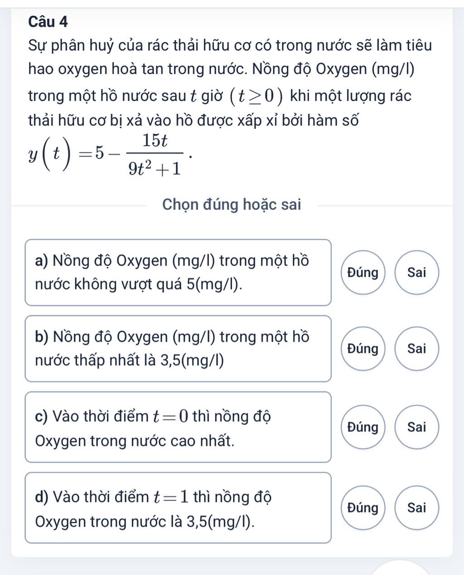Pick Sai for statement d
This screenshot has width=464, height=575.
click(x=416, y=507)
